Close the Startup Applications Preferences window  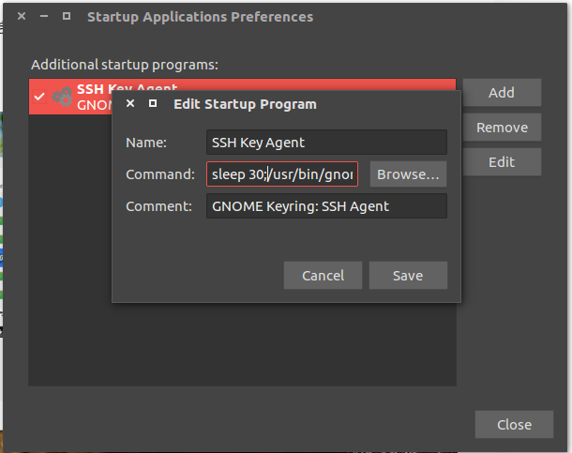pyautogui.click(x=22, y=17)
